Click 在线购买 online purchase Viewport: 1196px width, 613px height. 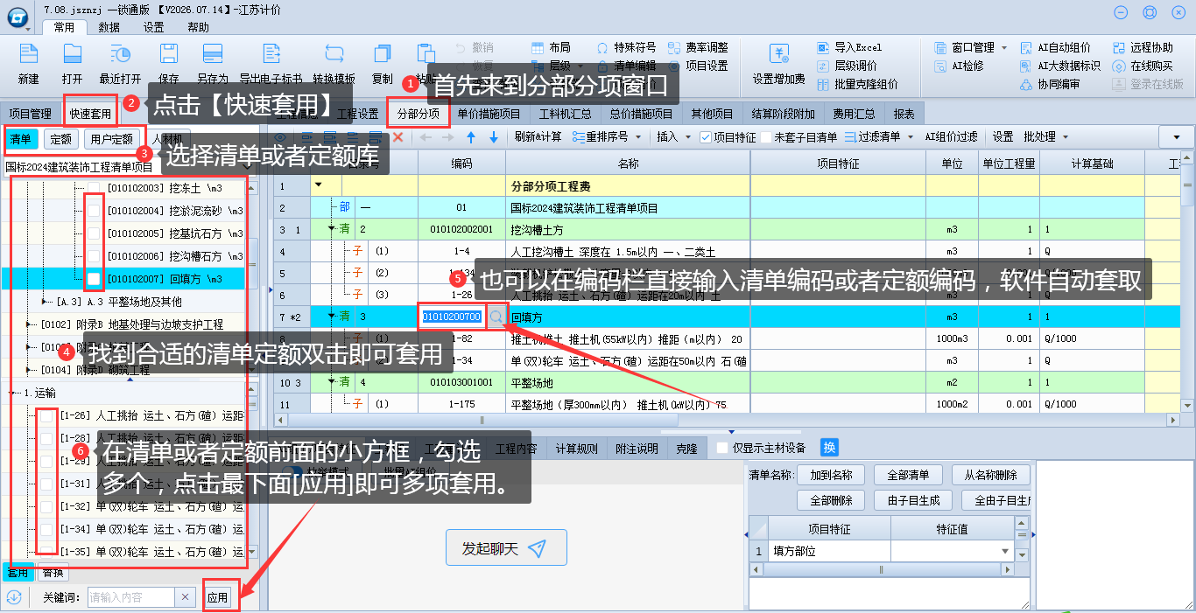[x=1143, y=66]
